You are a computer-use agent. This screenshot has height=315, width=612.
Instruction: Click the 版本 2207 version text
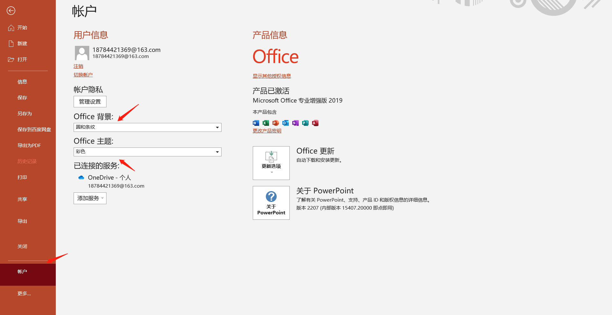345,208
